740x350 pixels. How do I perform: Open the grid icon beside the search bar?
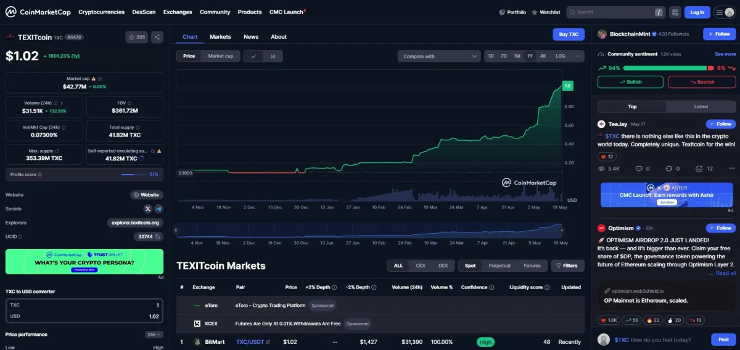coord(676,12)
